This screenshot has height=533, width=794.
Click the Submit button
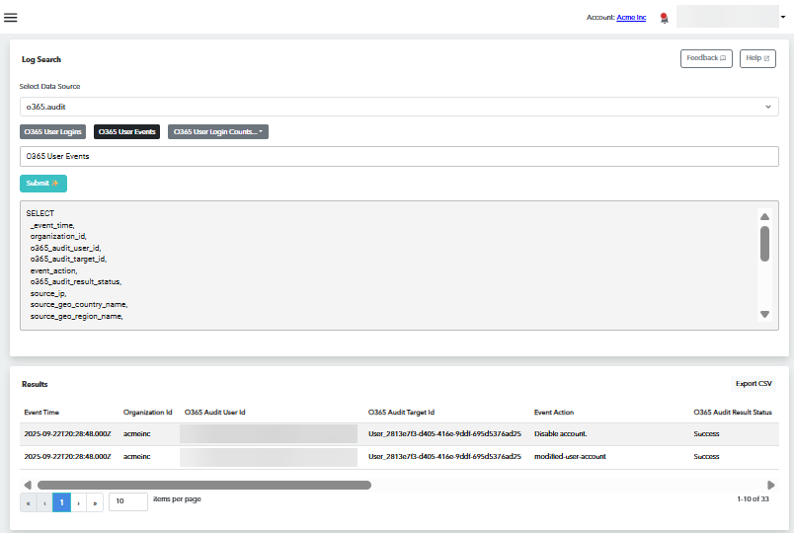click(43, 183)
